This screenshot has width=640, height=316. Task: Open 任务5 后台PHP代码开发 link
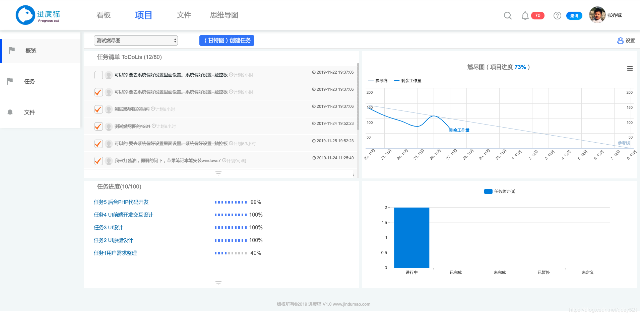click(121, 202)
